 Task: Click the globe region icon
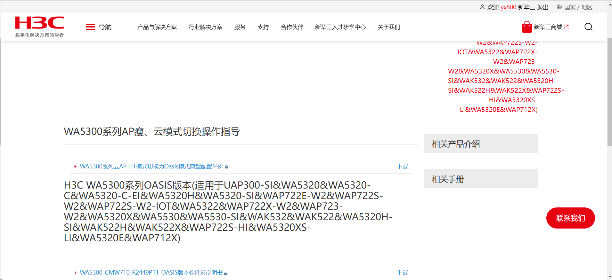click(x=559, y=7)
